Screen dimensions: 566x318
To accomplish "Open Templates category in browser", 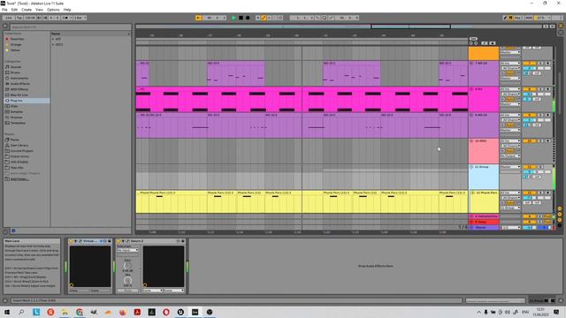I will click(18, 123).
